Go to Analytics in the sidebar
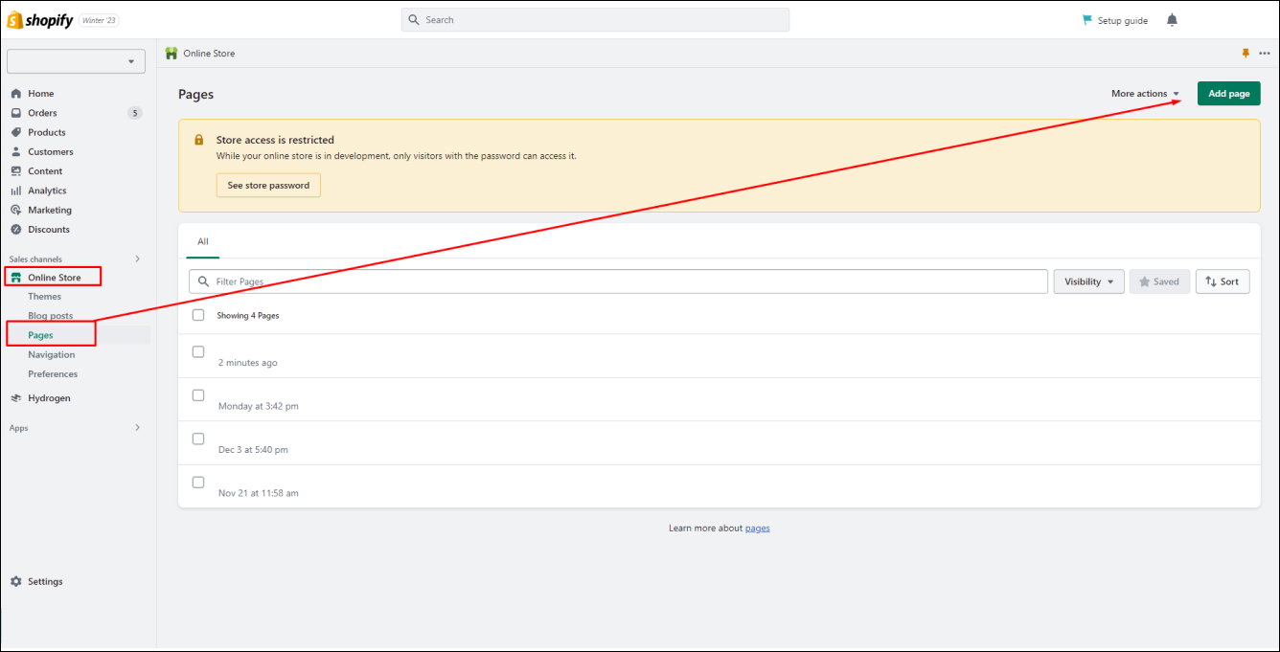 pos(47,191)
